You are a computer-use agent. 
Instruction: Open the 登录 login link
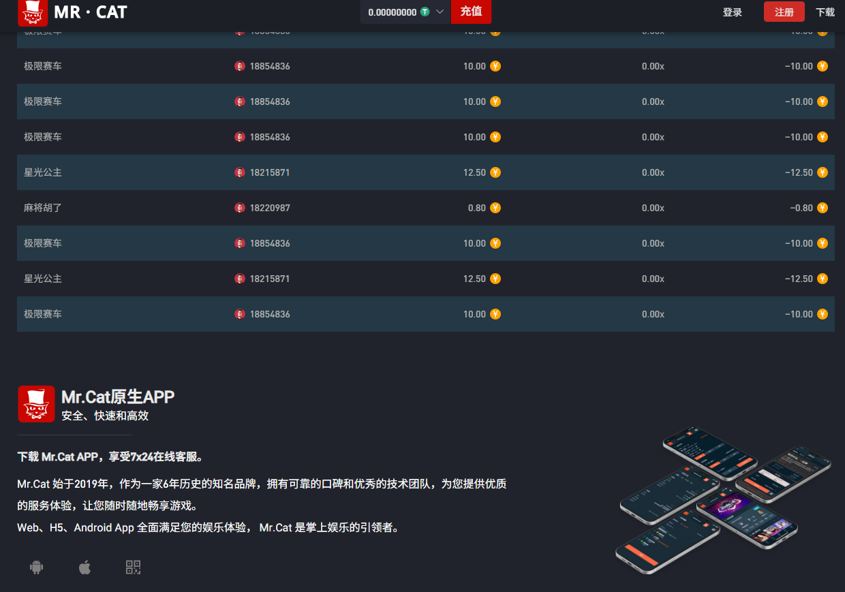(x=733, y=12)
